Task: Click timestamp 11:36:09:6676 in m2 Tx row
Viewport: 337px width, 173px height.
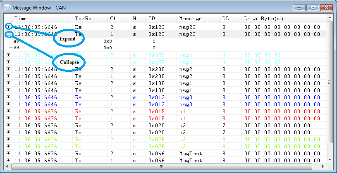Action: [36, 133]
